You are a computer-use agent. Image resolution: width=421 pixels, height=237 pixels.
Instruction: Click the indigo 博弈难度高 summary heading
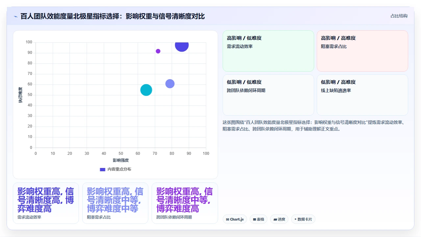click(x=46, y=200)
